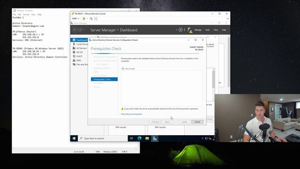
Task: Select AD DS in sidebar
Action: coord(79,52)
